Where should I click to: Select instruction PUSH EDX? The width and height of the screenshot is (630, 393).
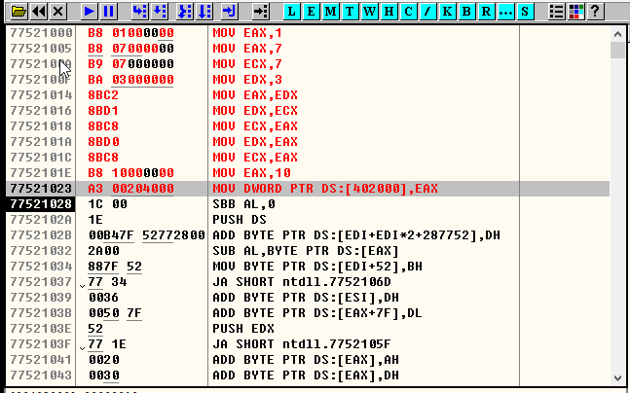click(x=243, y=329)
